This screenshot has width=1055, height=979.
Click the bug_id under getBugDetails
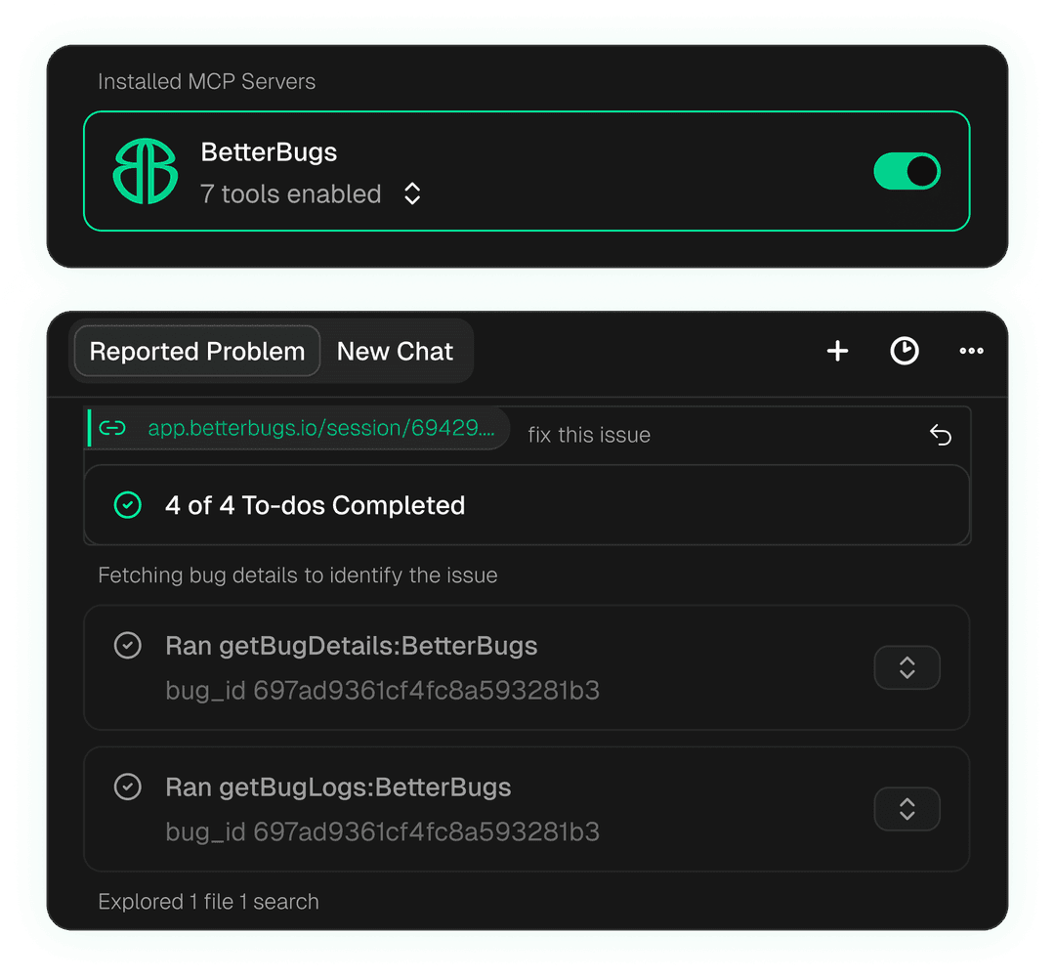382,691
